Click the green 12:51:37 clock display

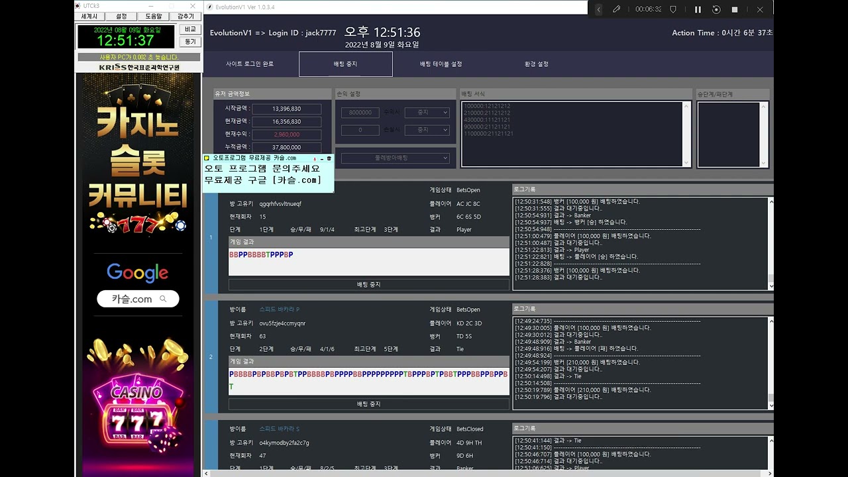pos(126,40)
